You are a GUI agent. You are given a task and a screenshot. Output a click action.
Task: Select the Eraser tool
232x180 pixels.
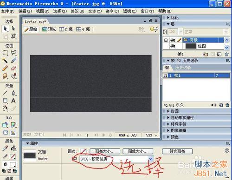13,68
